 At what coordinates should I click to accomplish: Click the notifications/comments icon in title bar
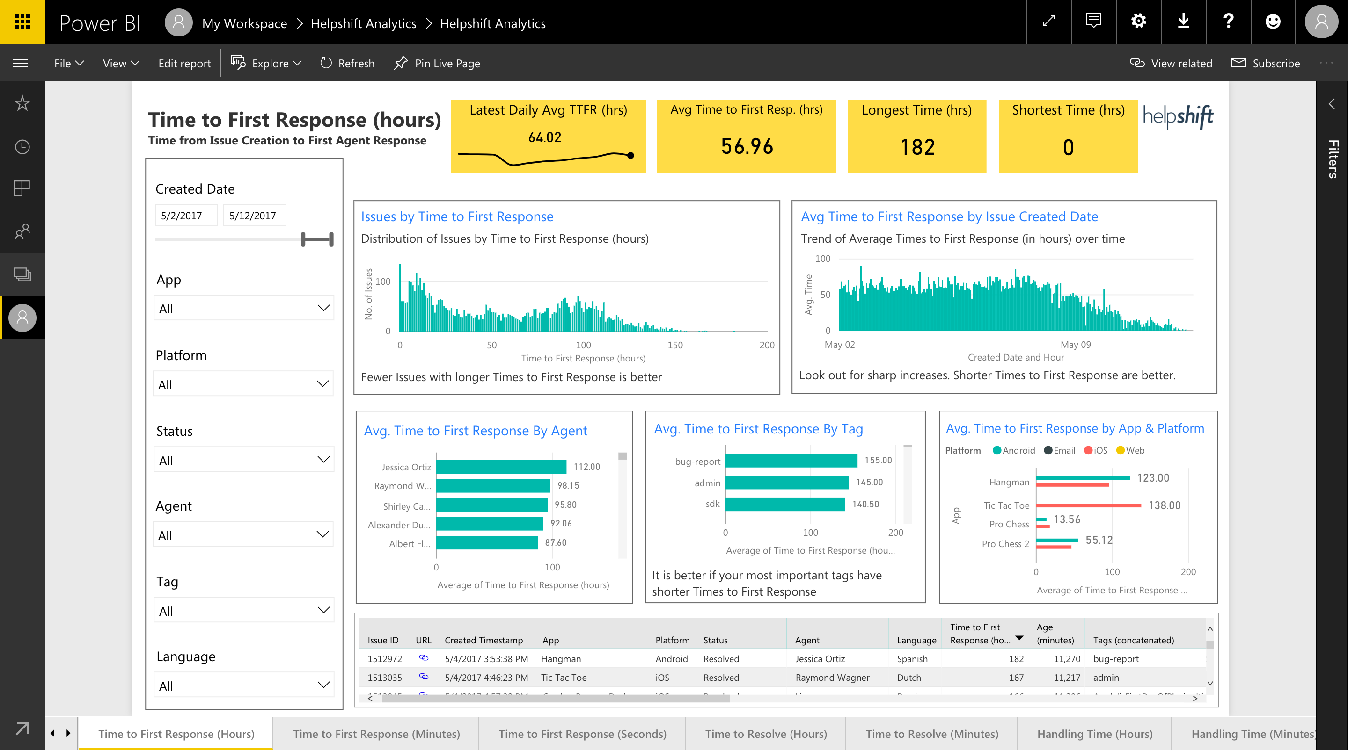(x=1094, y=21)
